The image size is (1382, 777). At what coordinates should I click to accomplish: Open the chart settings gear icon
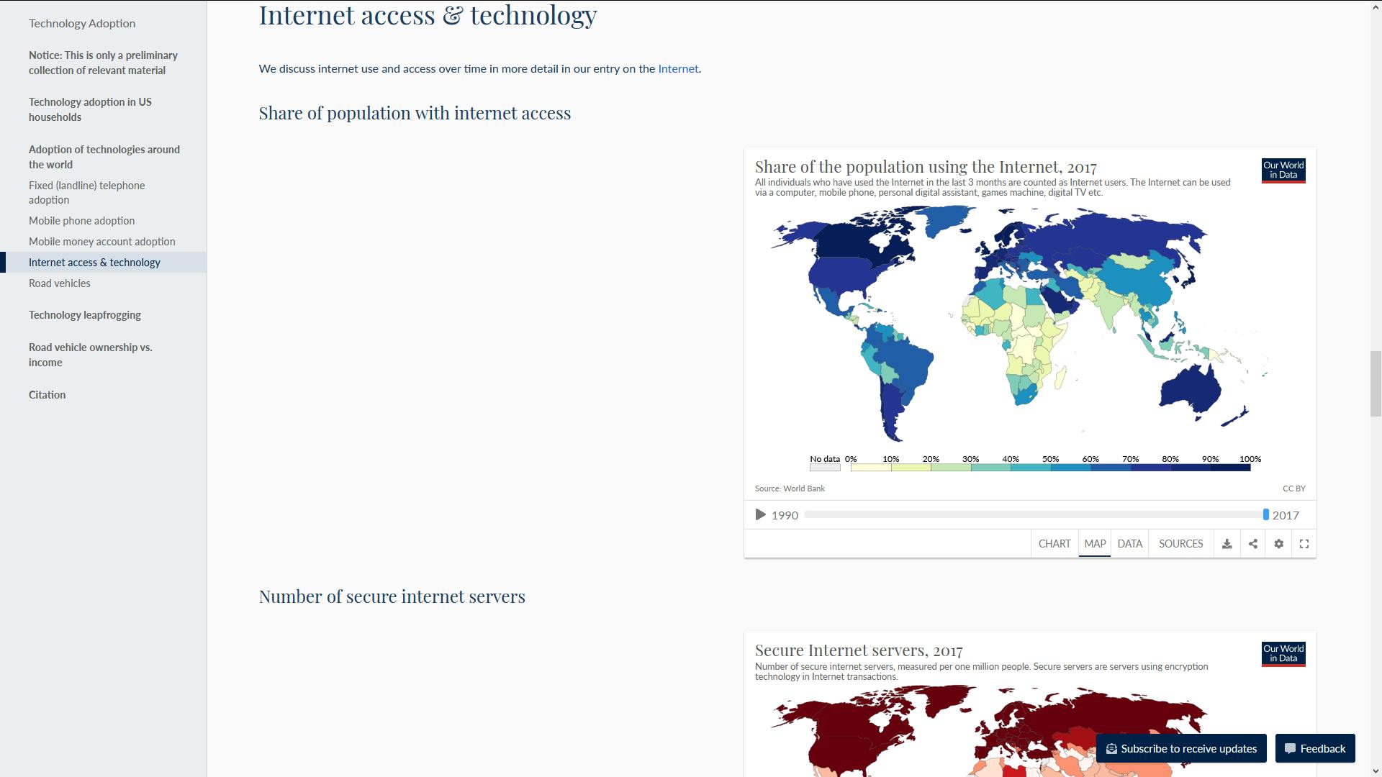tap(1279, 544)
